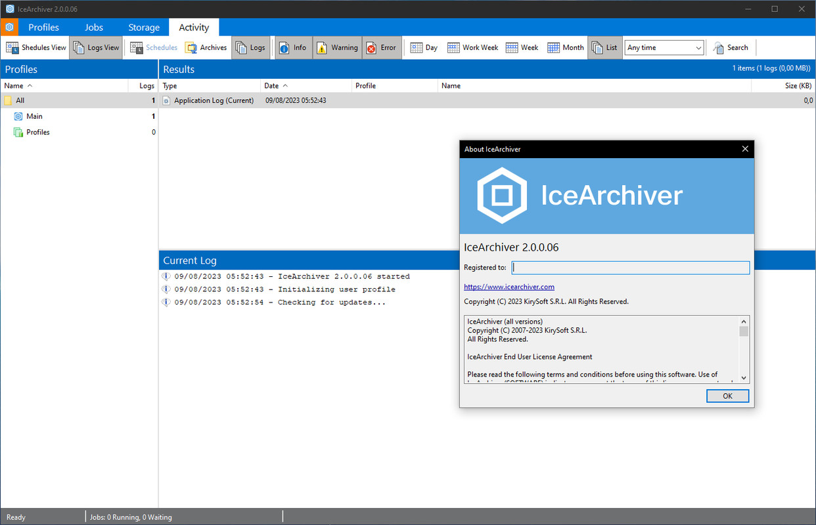Sort the Profiles panel by Logs column
This screenshot has height=525, width=816.
144,86
